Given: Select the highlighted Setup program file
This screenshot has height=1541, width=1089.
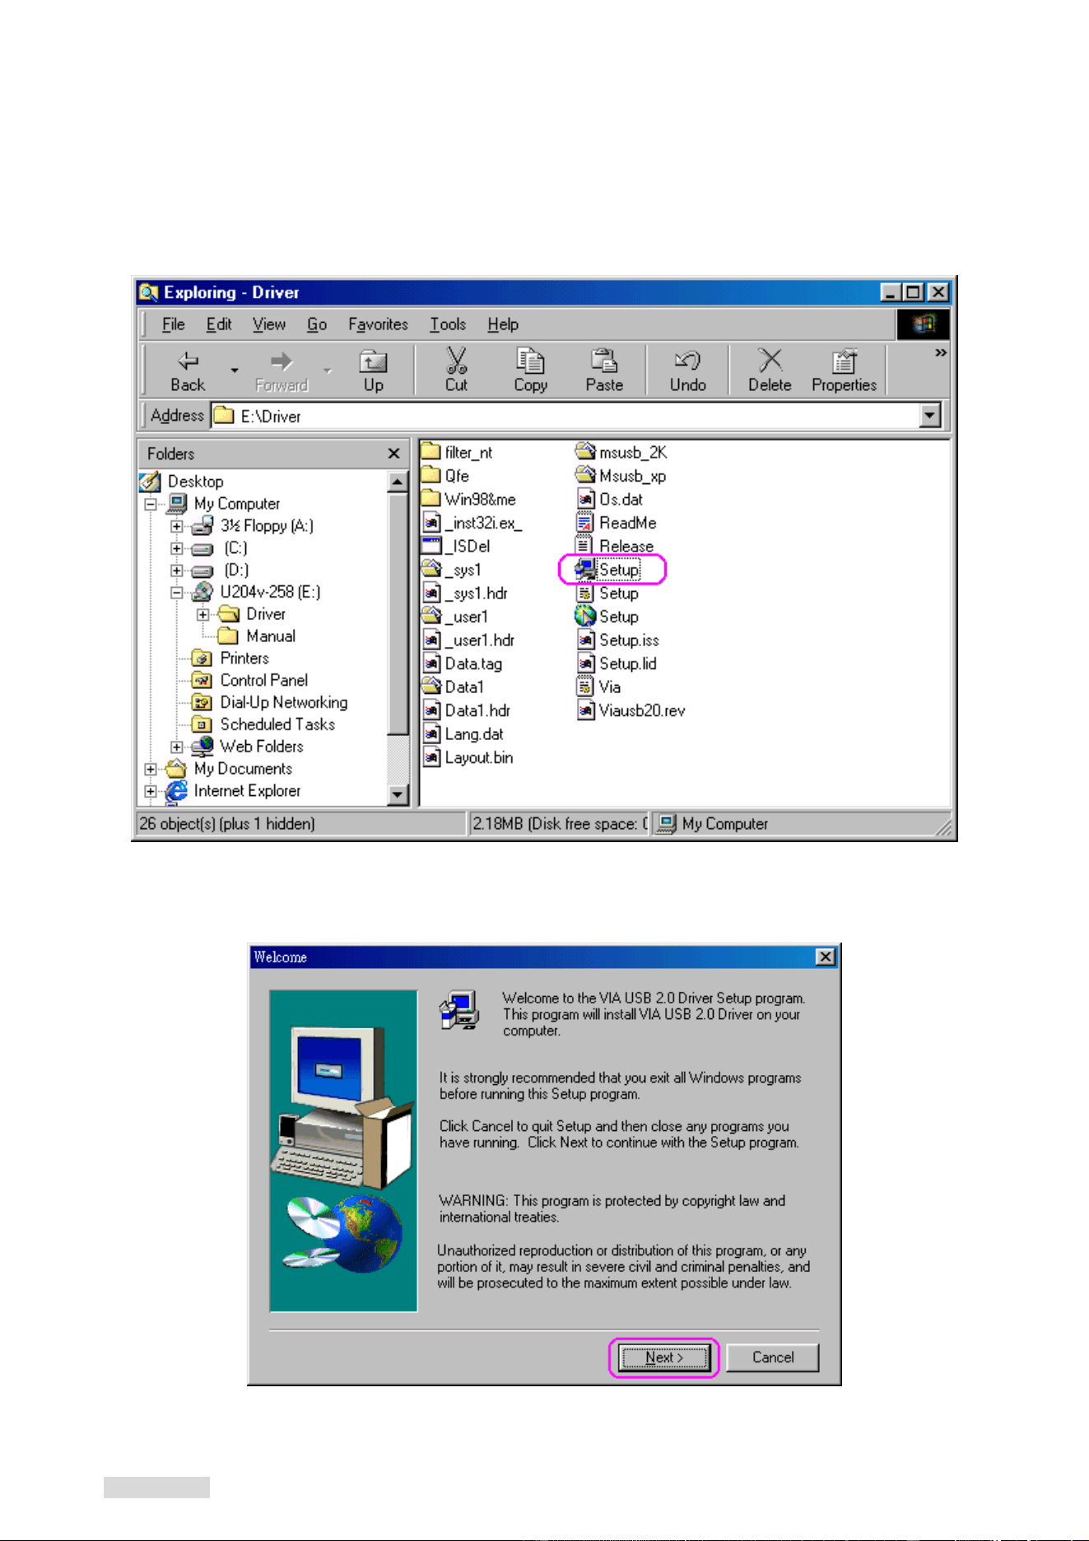Looking at the screenshot, I should click(x=610, y=570).
